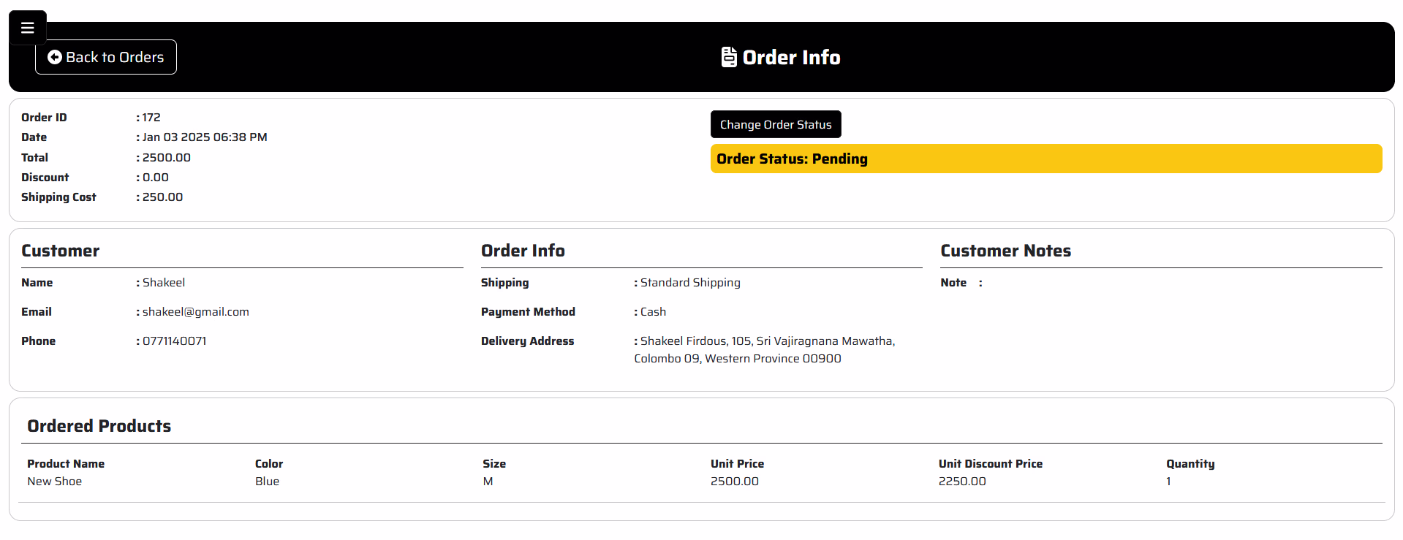Select the customer email shakeel@gmail.com
Viewport: 1403px width, 540px height.
195,312
